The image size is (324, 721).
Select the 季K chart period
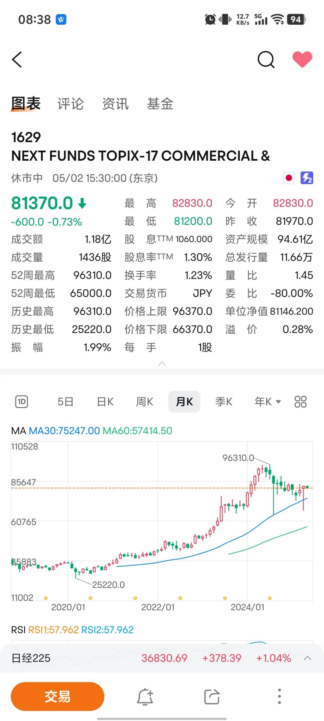(224, 402)
